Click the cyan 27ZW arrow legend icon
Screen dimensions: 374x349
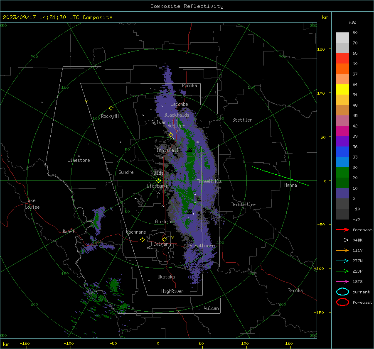pyautogui.click(x=342, y=261)
